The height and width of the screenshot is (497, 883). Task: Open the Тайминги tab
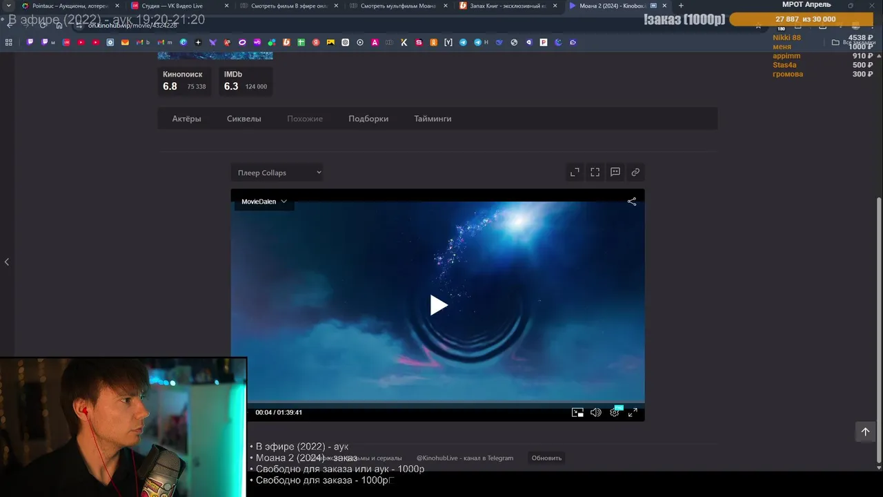click(x=433, y=119)
